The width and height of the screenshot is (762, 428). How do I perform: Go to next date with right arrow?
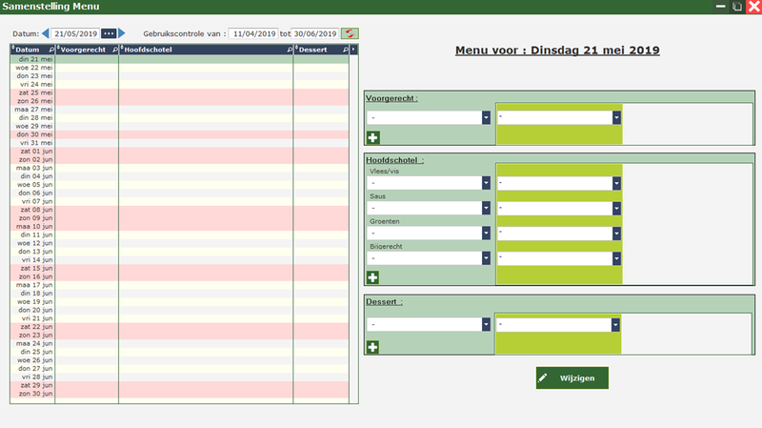click(x=122, y=33)
